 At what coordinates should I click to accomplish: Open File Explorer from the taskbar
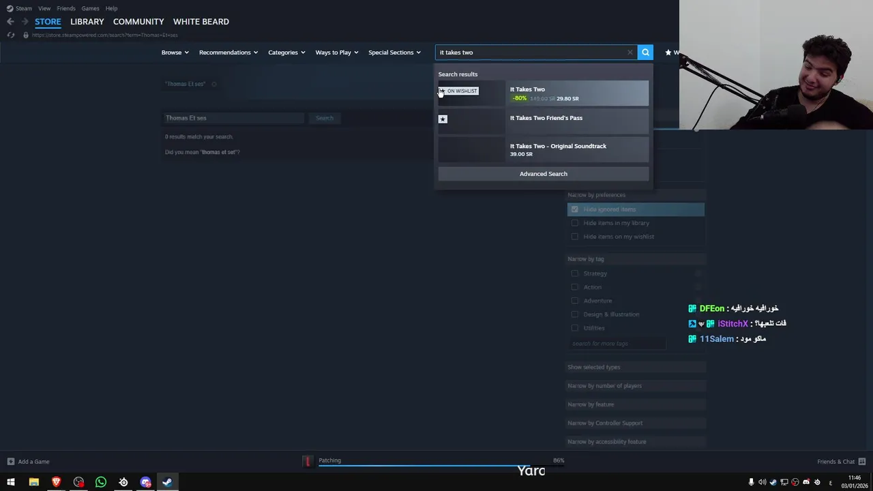[x=33, y=482]
